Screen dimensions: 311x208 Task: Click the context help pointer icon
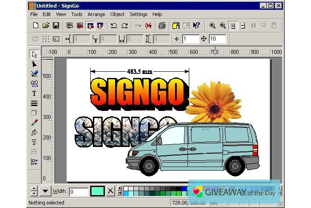click(x=196, y=26)
